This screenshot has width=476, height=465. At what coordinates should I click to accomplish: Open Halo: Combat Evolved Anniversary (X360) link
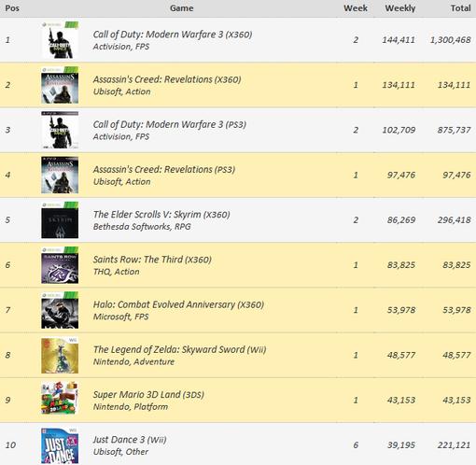click(178, 304)
